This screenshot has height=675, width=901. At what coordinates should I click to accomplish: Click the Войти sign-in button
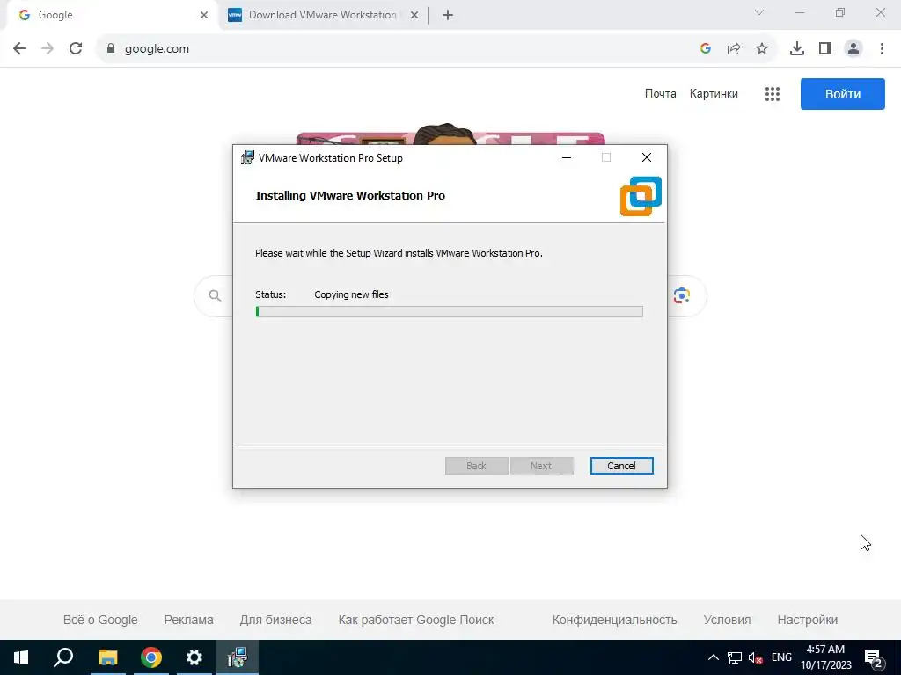tap(842, 94)
